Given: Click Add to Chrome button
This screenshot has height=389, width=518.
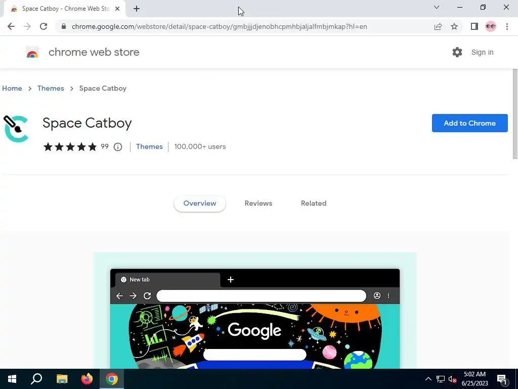Looking at the screenshot, I should coord(469,123).
